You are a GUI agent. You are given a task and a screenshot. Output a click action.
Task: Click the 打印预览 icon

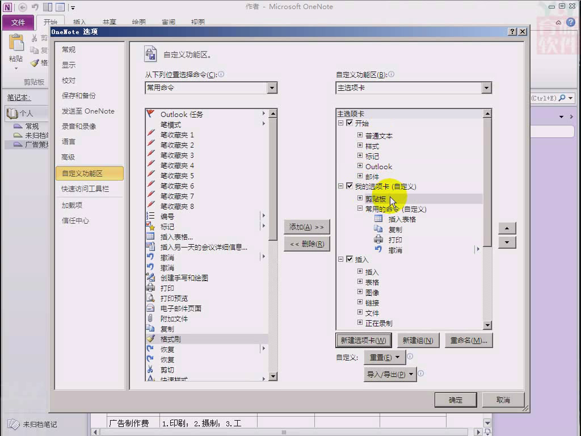(150, 297)
